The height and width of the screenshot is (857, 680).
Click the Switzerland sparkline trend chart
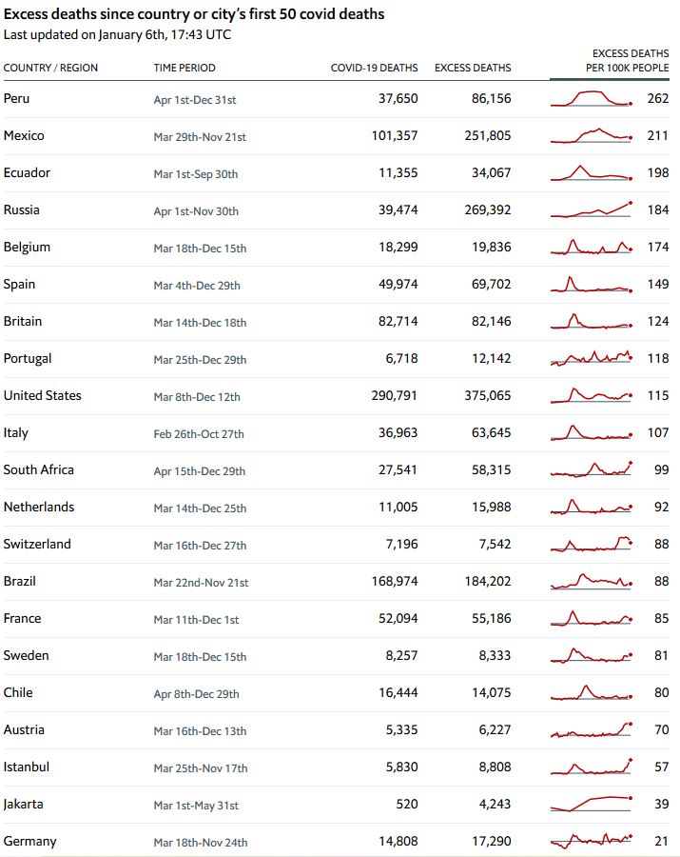click(591, 544)
